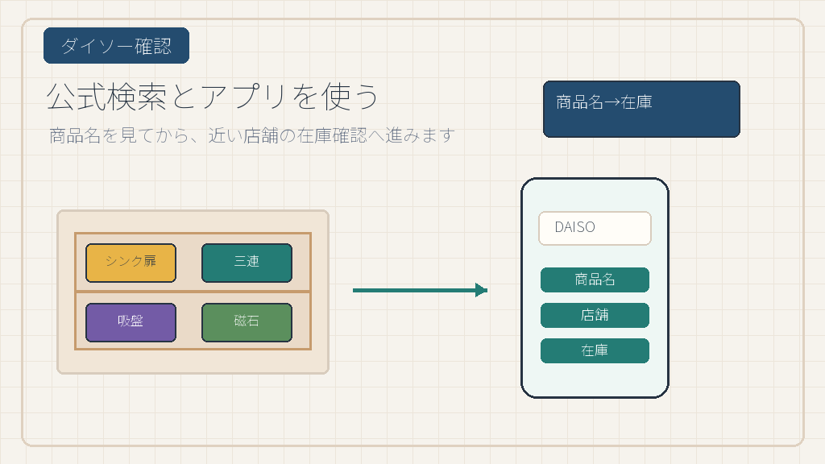Click the ダイソー確認 badge
Screen dimensions: 825x464
(116, 46)
